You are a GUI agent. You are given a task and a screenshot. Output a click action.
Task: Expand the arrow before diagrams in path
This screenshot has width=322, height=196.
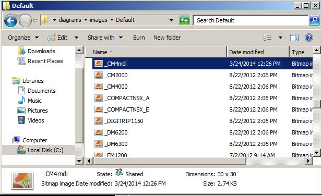click(54, 20)
